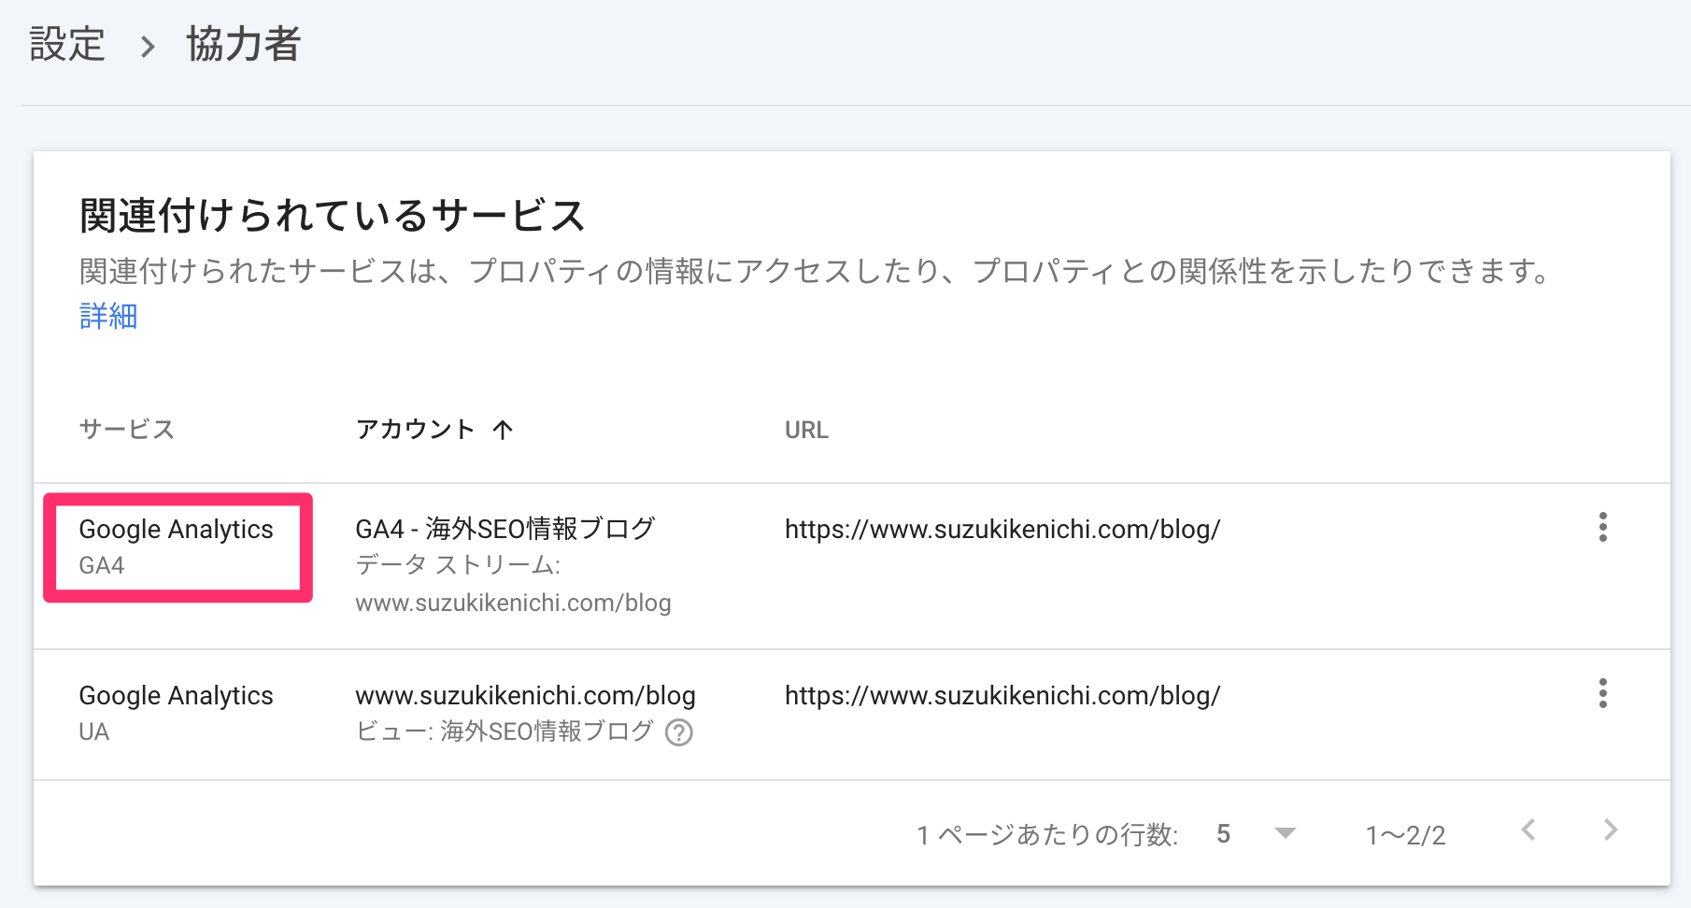Go to the next page of results
Screen dimensions: 1691x908
[x=1611, y=830]
